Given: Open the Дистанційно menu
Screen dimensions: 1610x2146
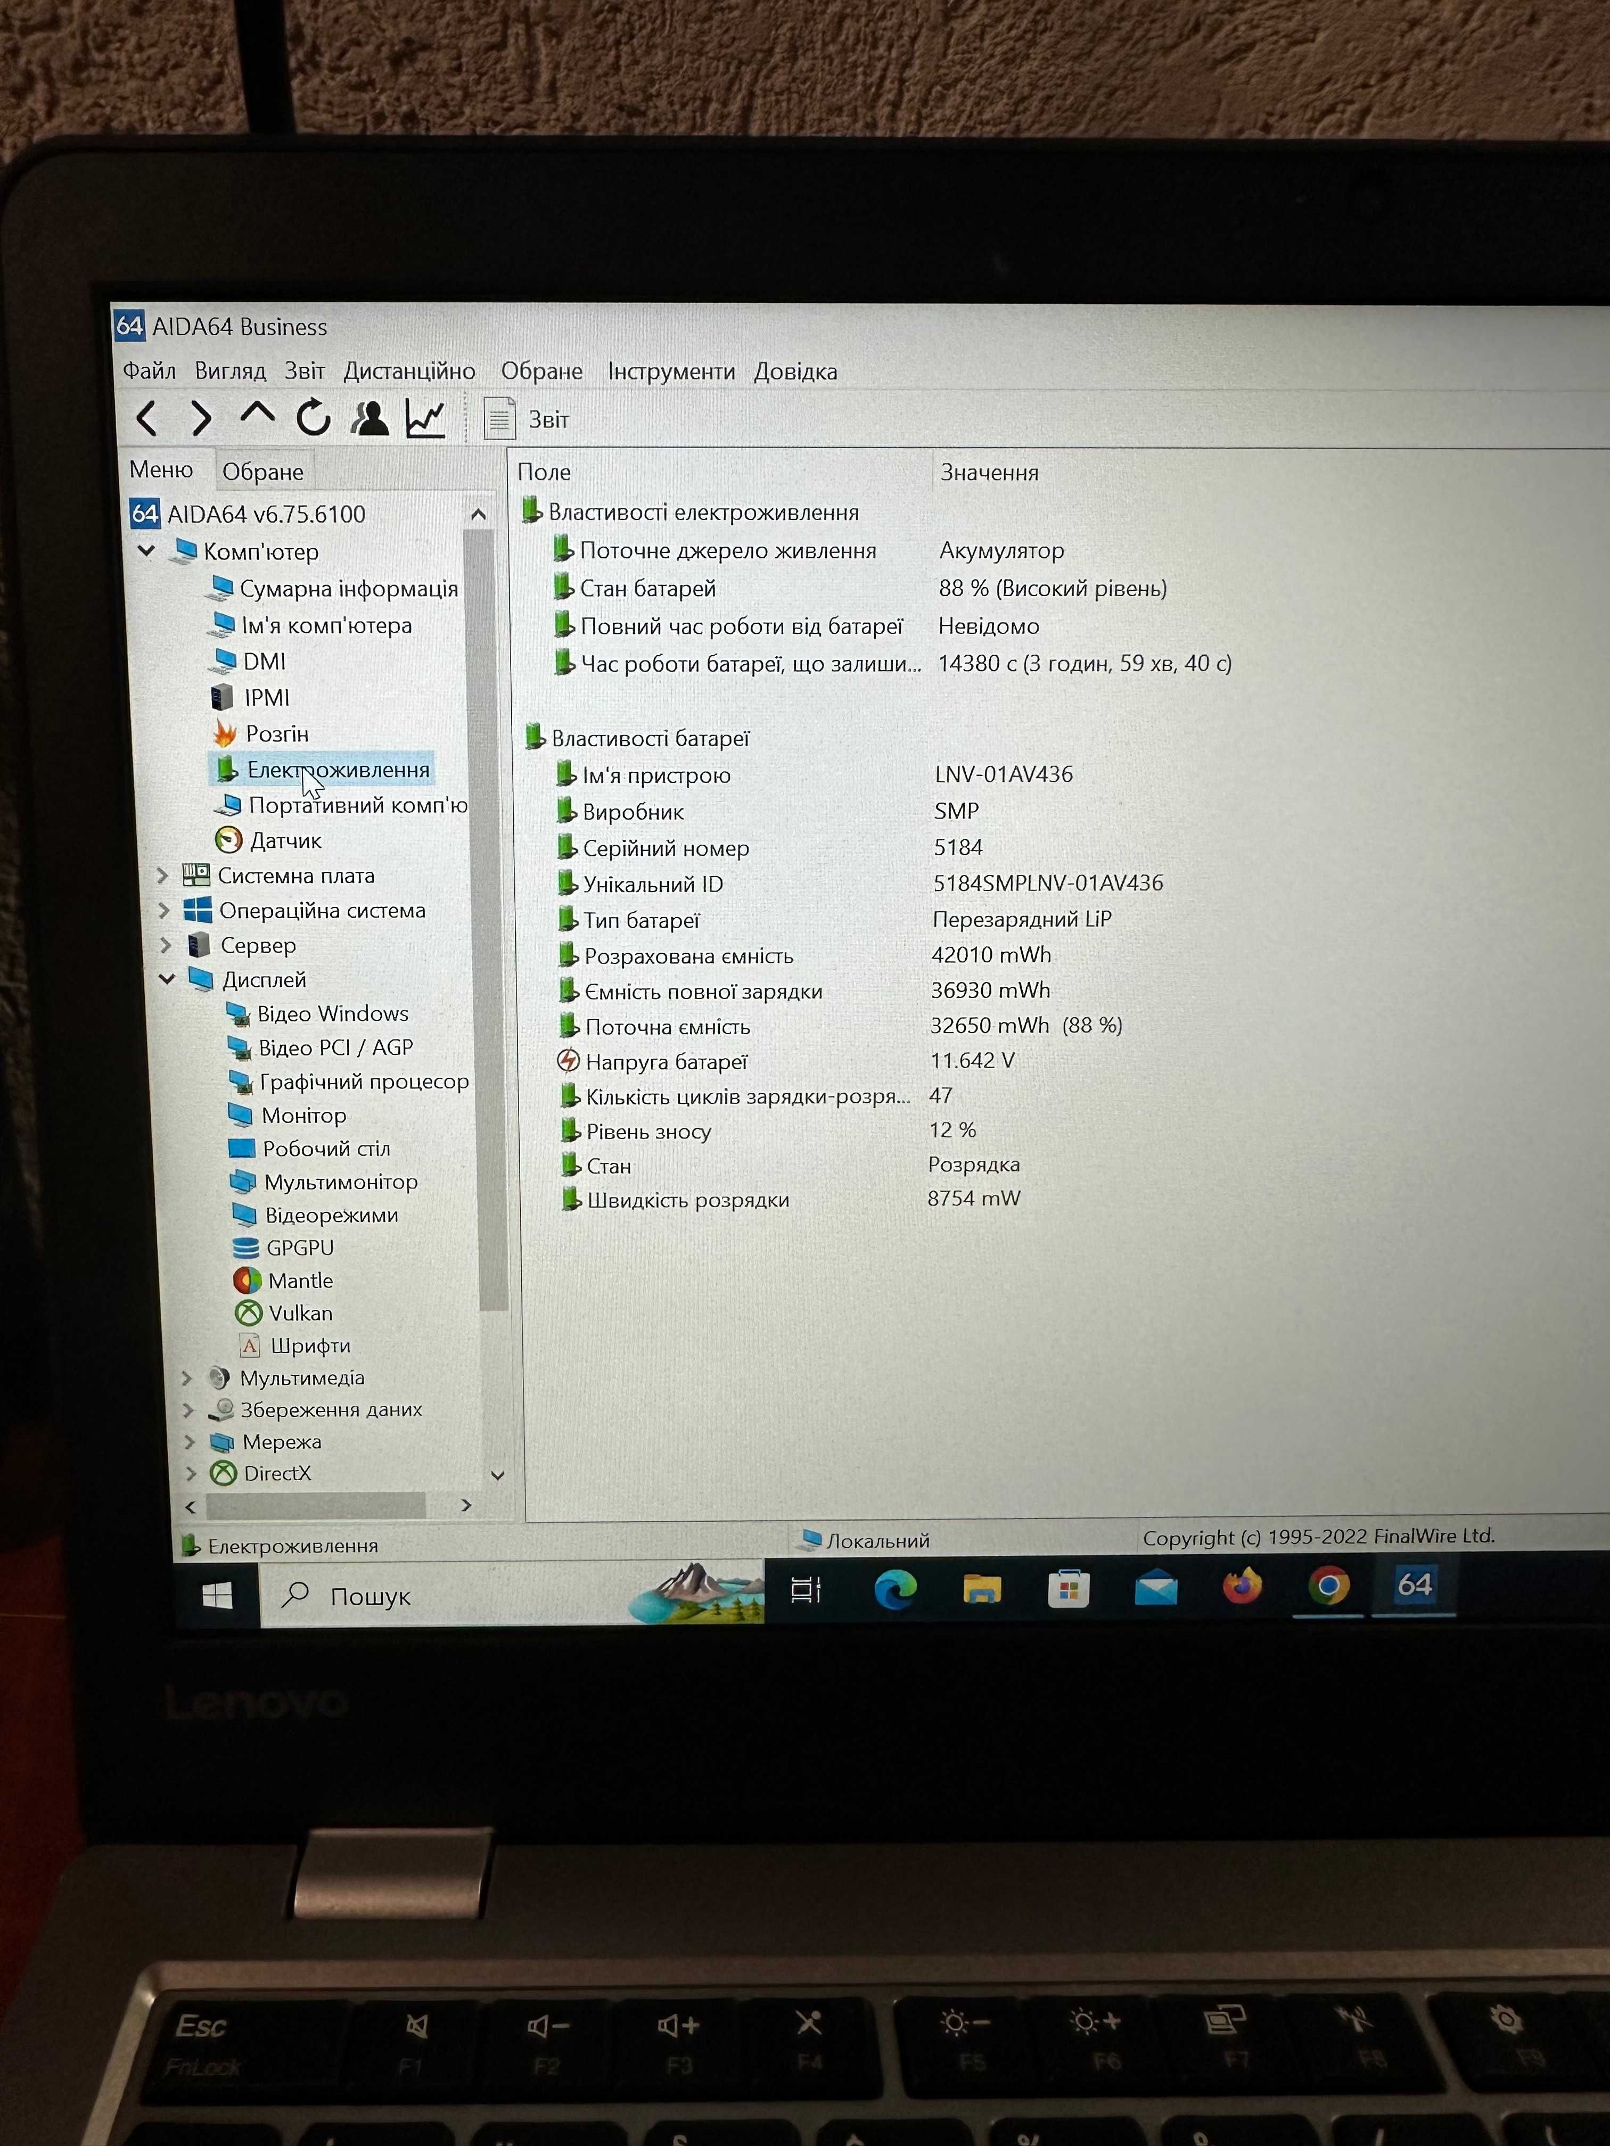Looking at the screenshot, I should 409,372.
